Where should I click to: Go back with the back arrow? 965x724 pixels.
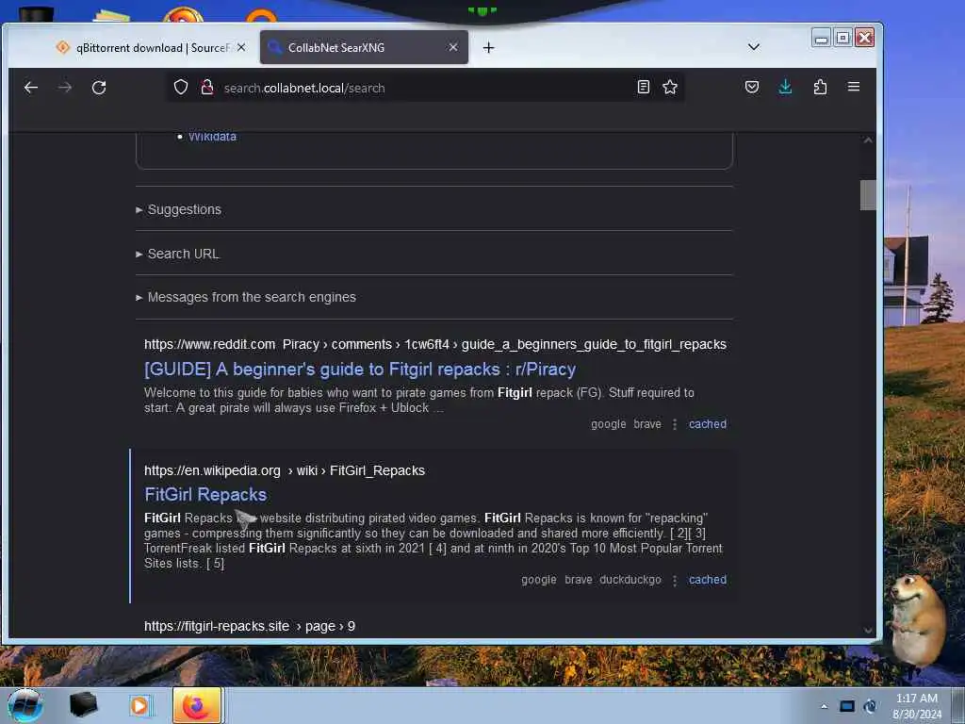tap(31, 88)
